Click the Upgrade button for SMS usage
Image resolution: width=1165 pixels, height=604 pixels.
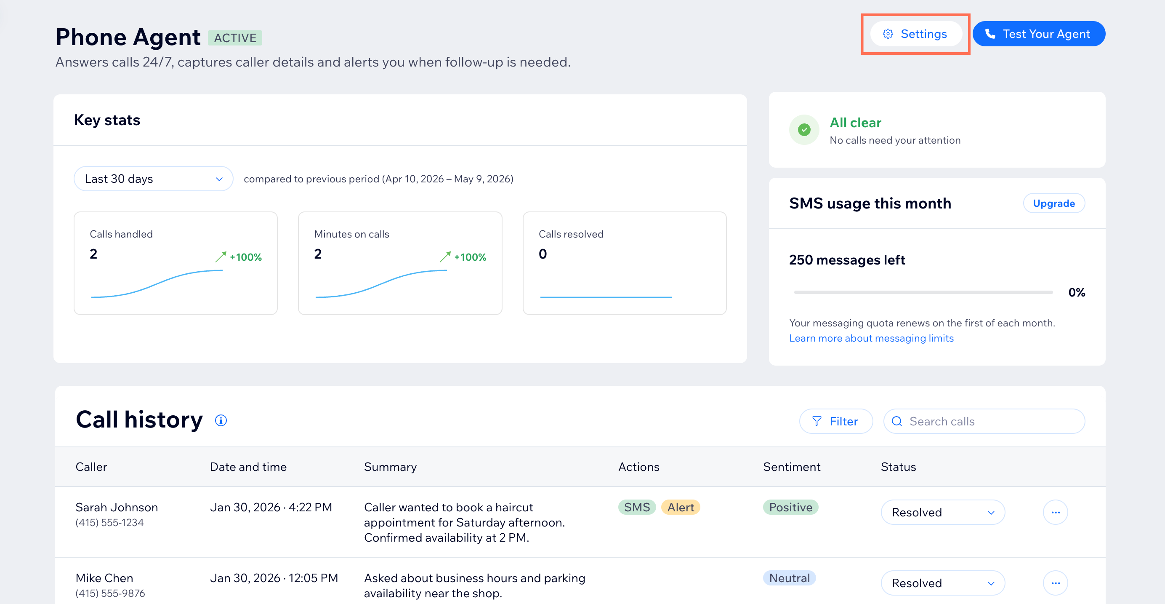click(x=1054, y=203)
